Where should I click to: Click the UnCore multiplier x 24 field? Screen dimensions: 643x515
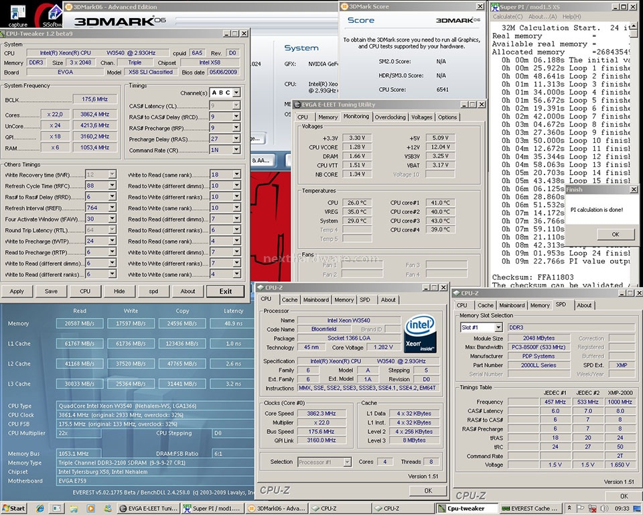pos(55,125)
